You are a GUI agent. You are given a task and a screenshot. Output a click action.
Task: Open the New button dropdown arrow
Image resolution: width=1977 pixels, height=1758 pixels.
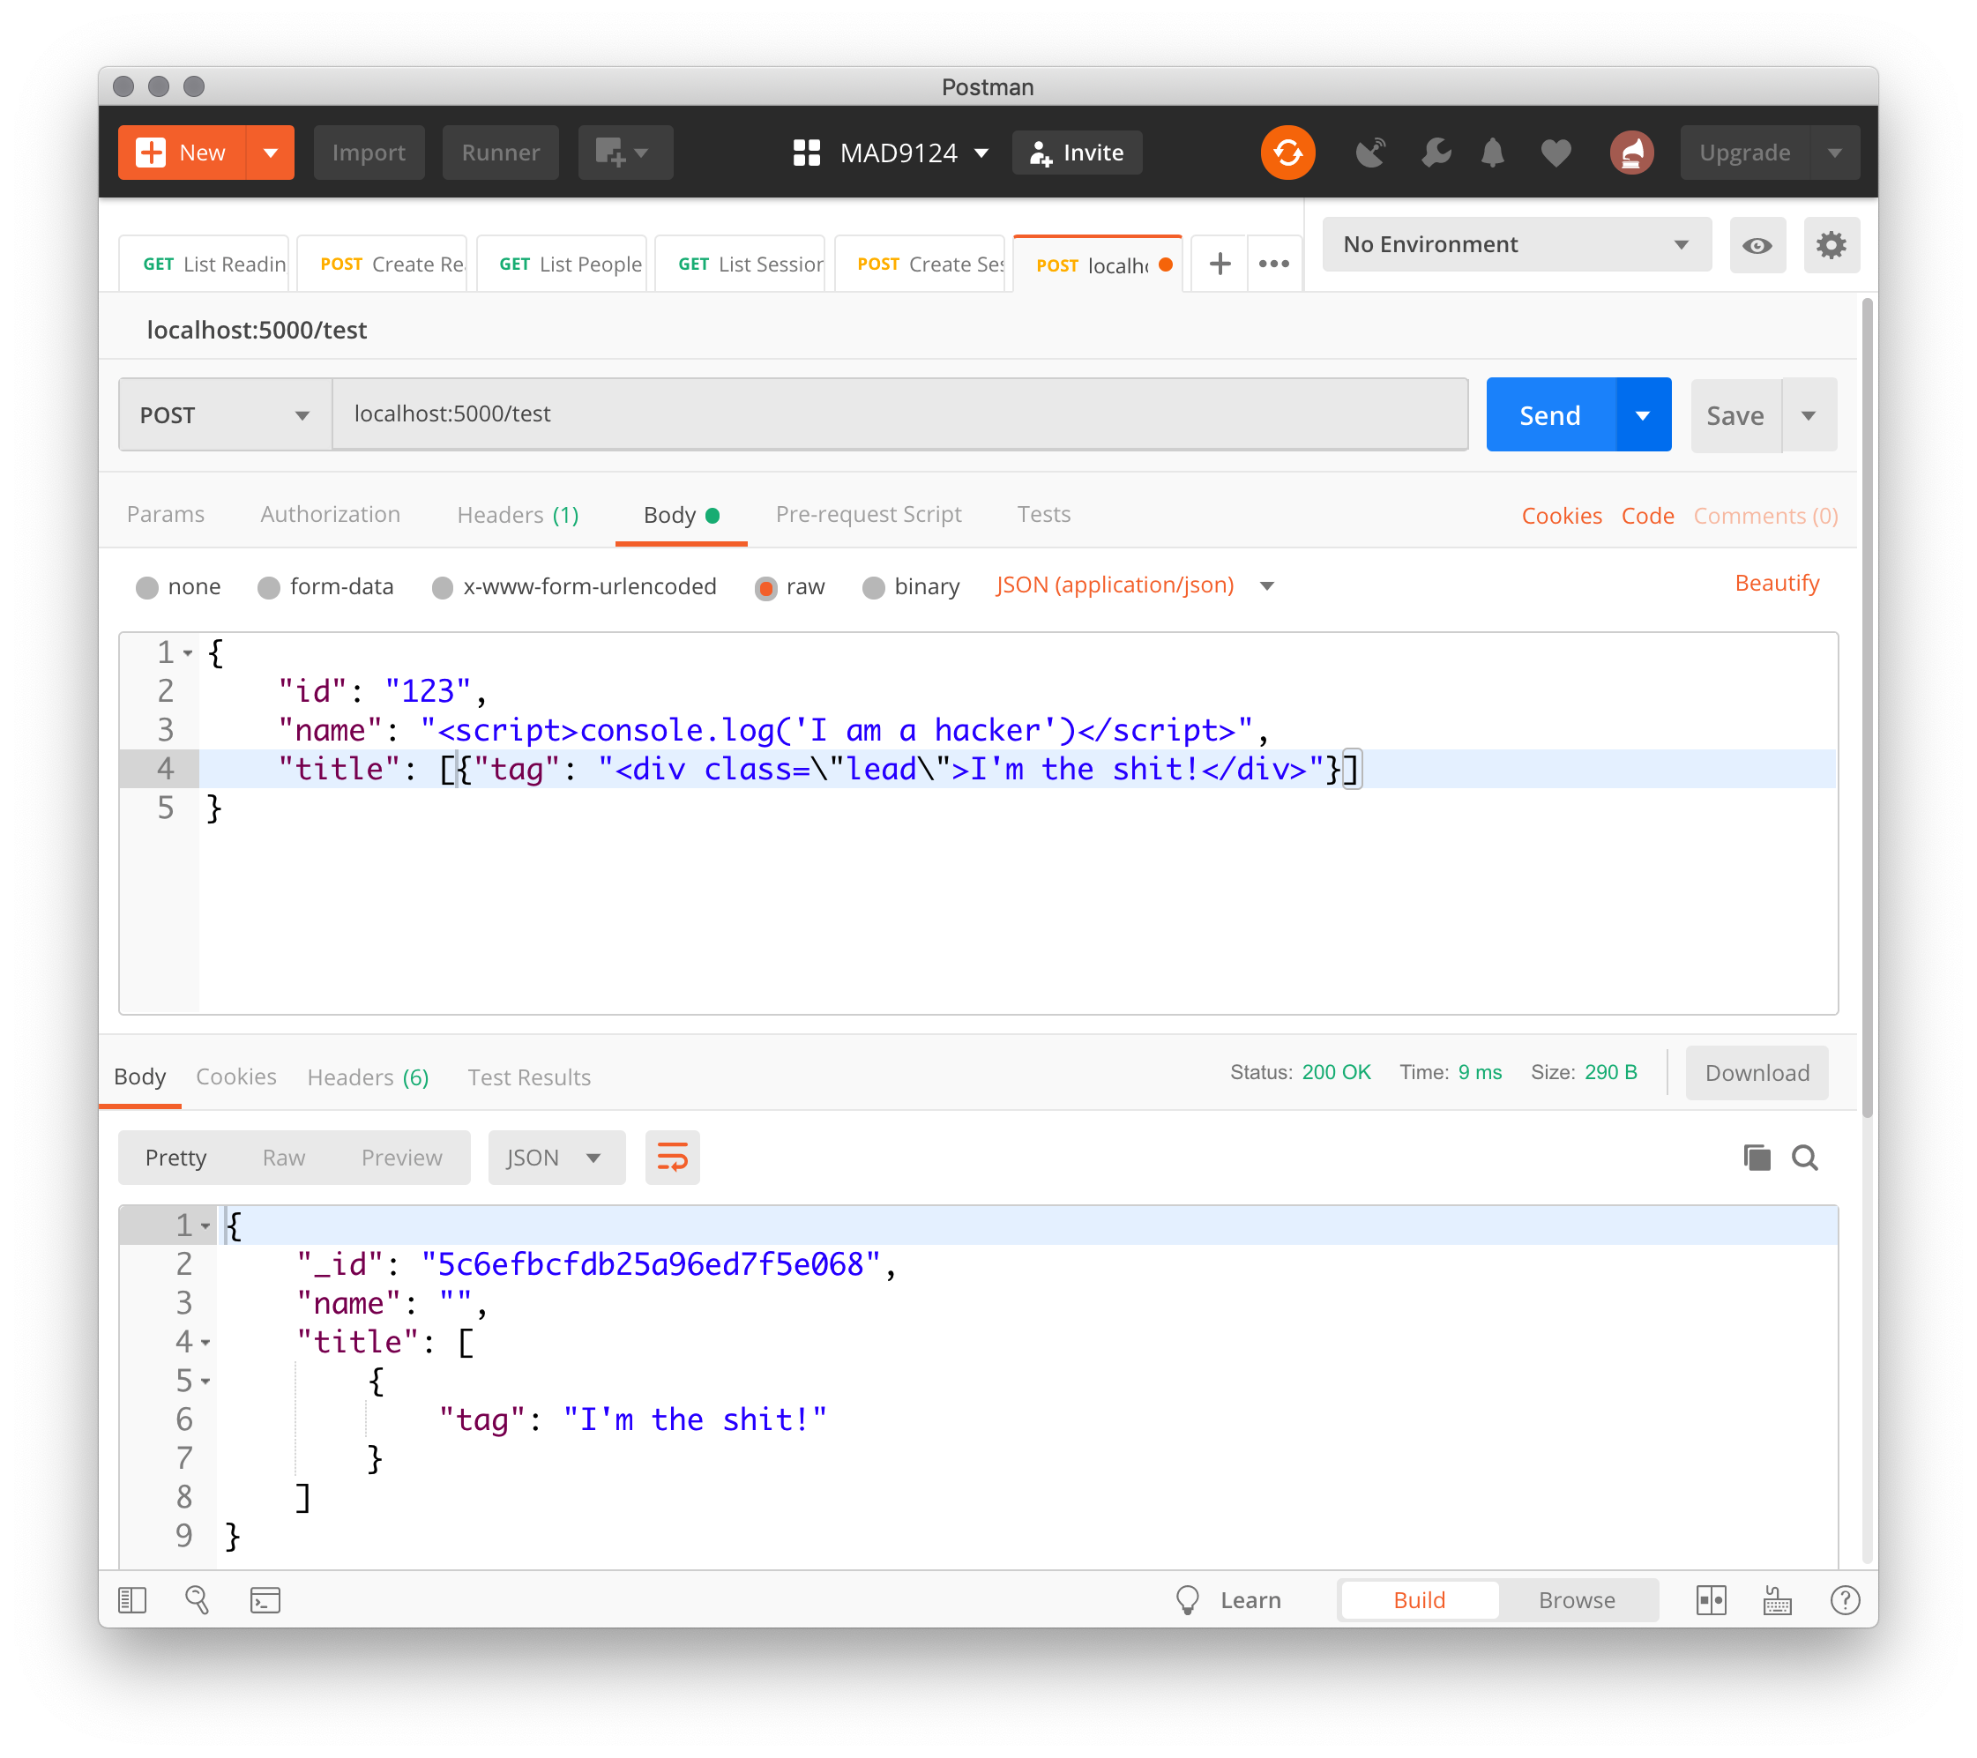[x=271, y=153]
